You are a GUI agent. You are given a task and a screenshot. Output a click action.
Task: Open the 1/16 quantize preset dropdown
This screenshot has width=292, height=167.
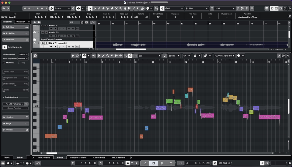click(x=225, y=8)
